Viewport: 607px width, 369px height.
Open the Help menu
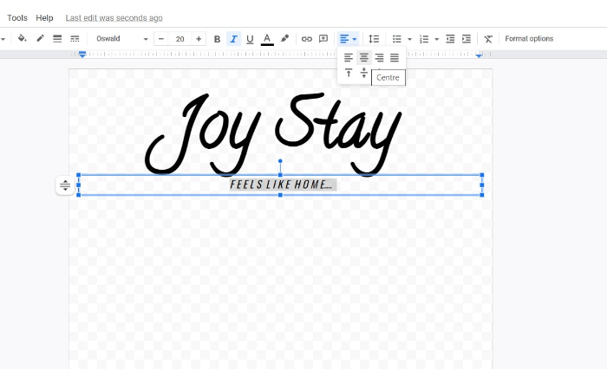click(44, 17)
